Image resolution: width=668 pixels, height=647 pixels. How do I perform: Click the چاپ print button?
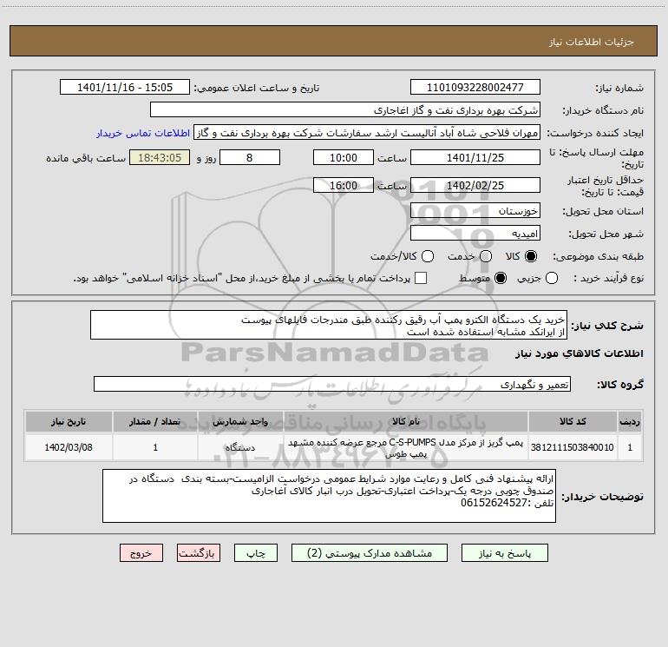(256, 553)
